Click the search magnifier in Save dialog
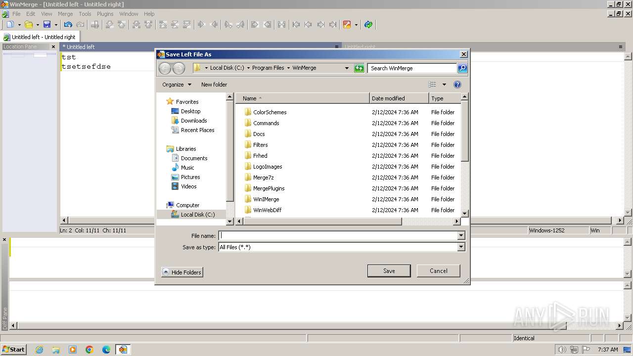Viewport: 633px width, 356px height. [x=462, y=68]
